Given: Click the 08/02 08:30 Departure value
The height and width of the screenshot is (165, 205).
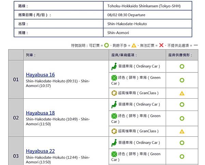Looking at the screenshot, I should 126,15.
